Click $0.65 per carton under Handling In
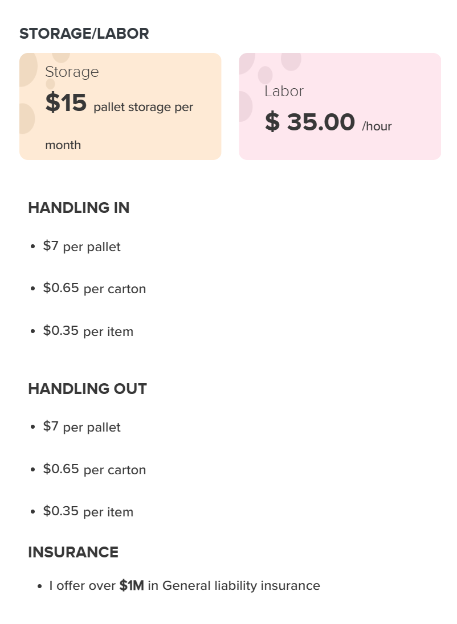 pos(95,289)
